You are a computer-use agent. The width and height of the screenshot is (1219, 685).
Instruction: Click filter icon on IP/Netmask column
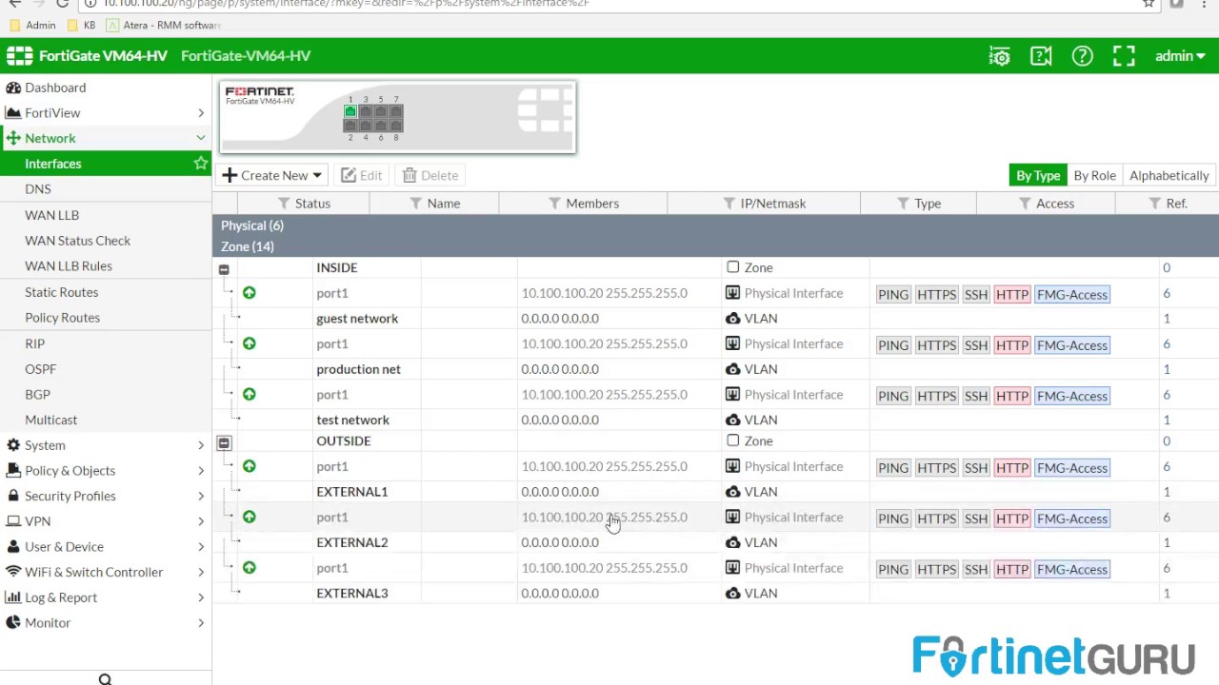coord(729,204)
